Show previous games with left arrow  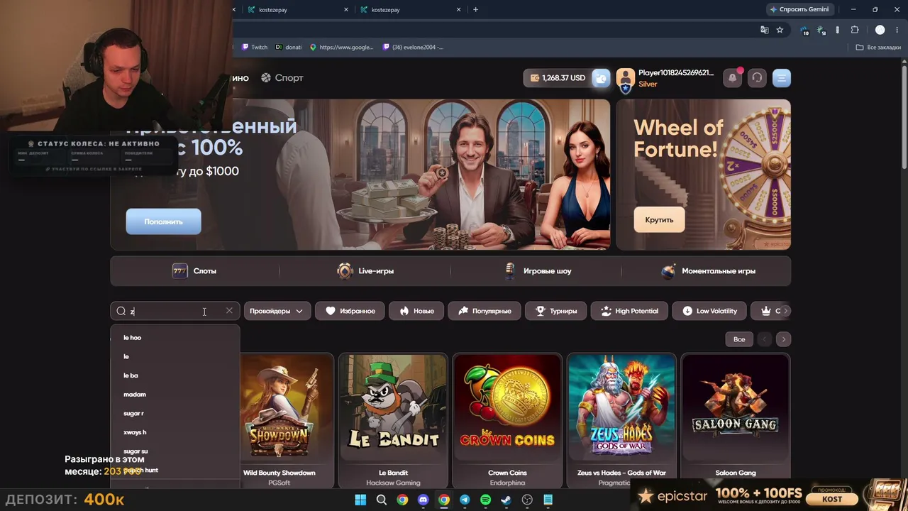tap(764, 339)
